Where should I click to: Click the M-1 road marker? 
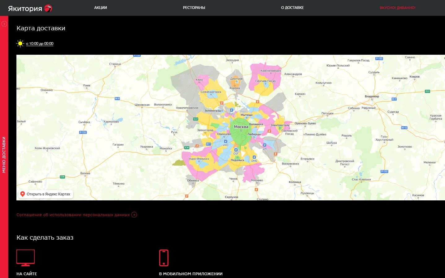(208, 144)
